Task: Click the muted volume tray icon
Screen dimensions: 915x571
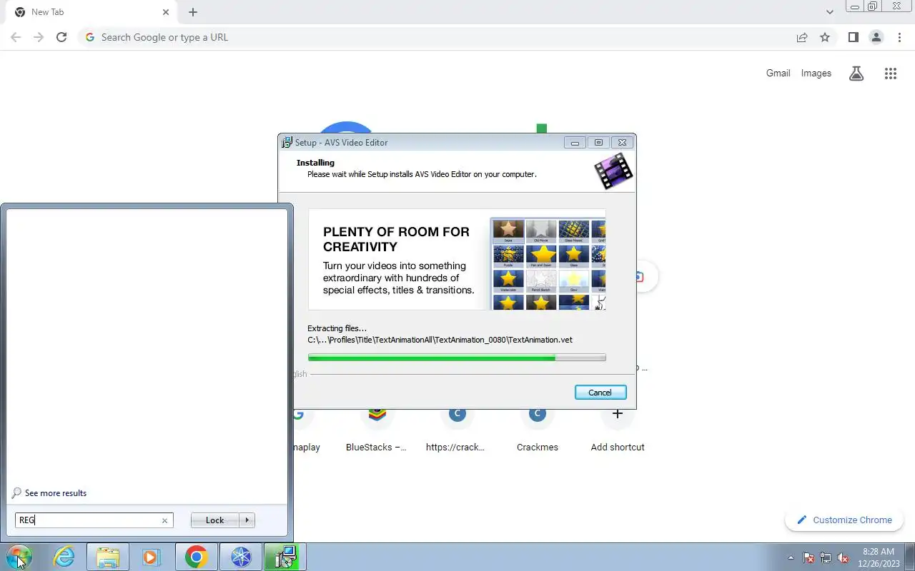Action: click(x=844, y=558)
